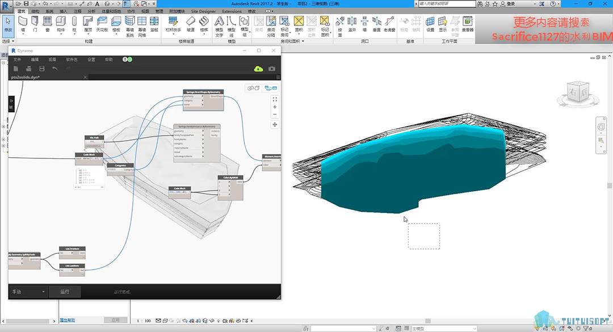Switch to Dynamo 3D background preview mode

[253, 88]
